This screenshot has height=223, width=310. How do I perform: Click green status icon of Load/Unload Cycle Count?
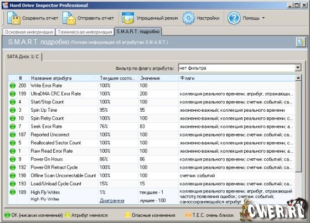(13, 184)
